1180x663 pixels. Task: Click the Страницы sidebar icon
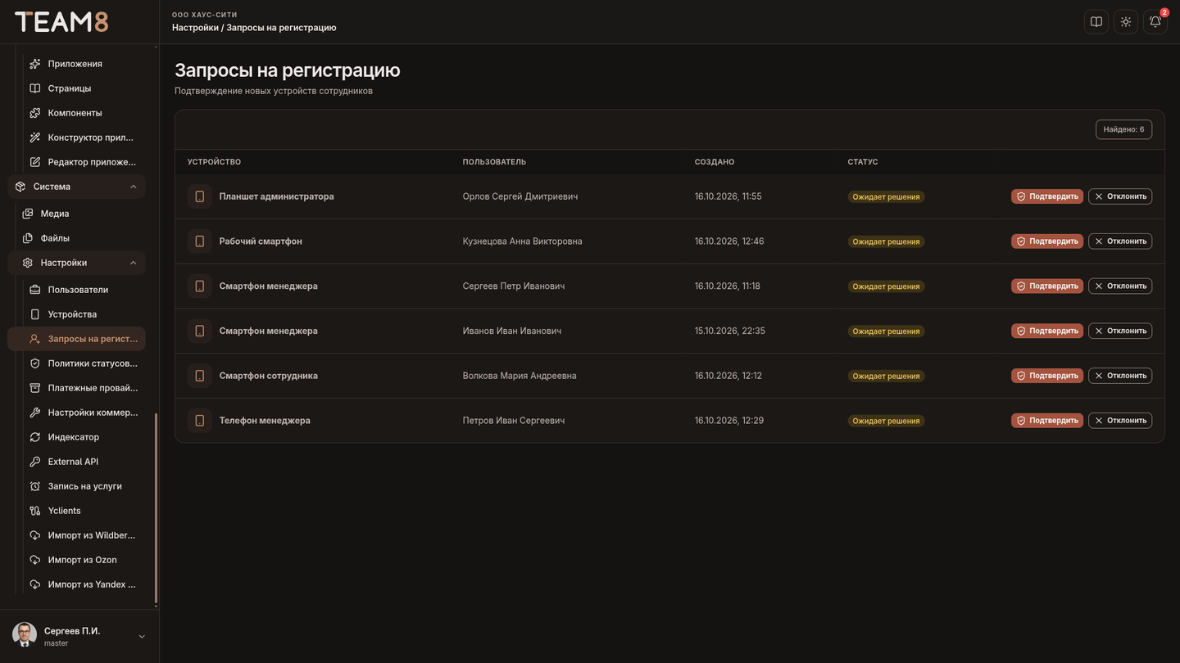point(35,88)
